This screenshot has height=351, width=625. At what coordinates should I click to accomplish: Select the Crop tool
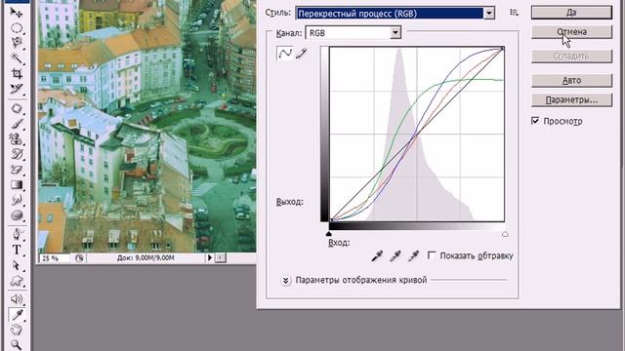tap(17, 73)
